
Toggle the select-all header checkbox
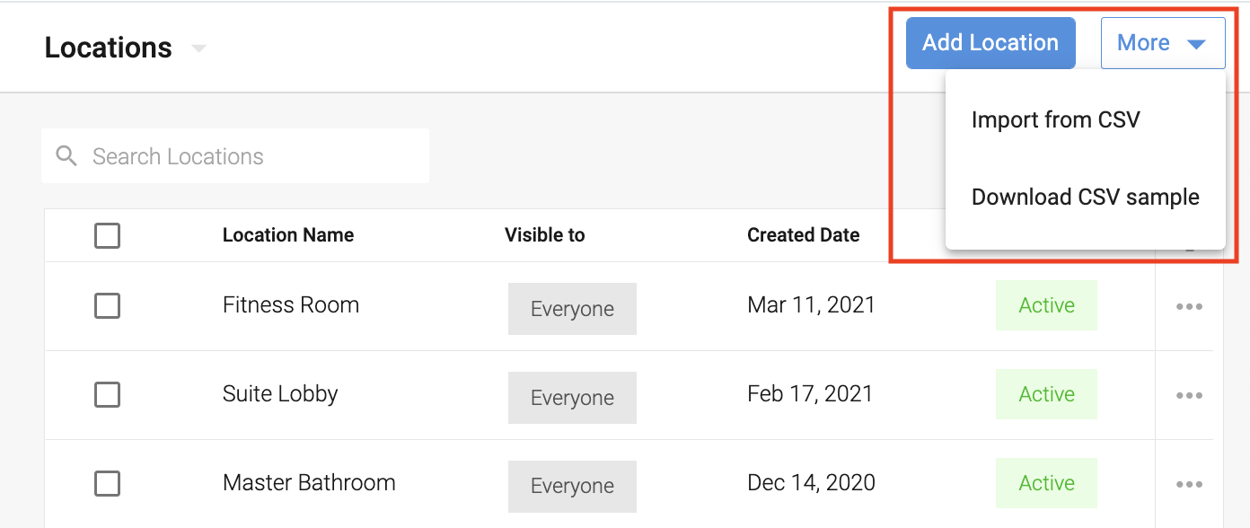[107, 236]
